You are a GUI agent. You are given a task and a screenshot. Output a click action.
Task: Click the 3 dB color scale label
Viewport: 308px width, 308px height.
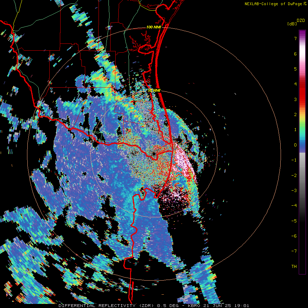click(295, 99)
